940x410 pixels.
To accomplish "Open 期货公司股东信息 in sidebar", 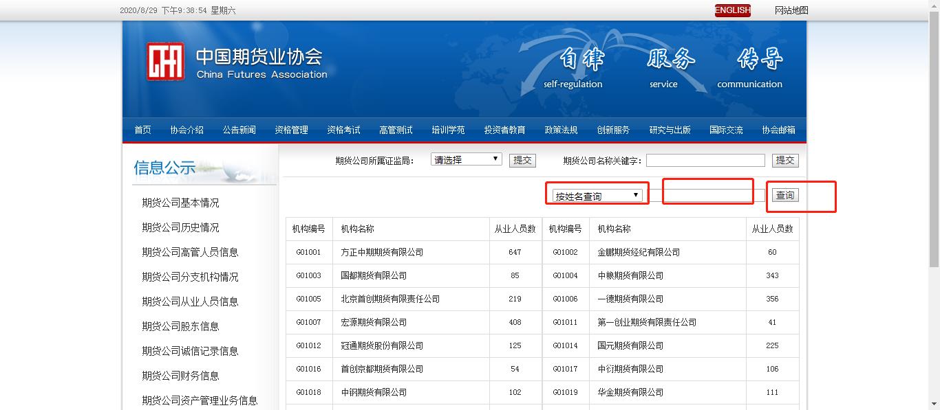I will [x=181, y=326].
